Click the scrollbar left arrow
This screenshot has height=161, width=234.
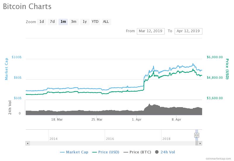pos(28,143)
